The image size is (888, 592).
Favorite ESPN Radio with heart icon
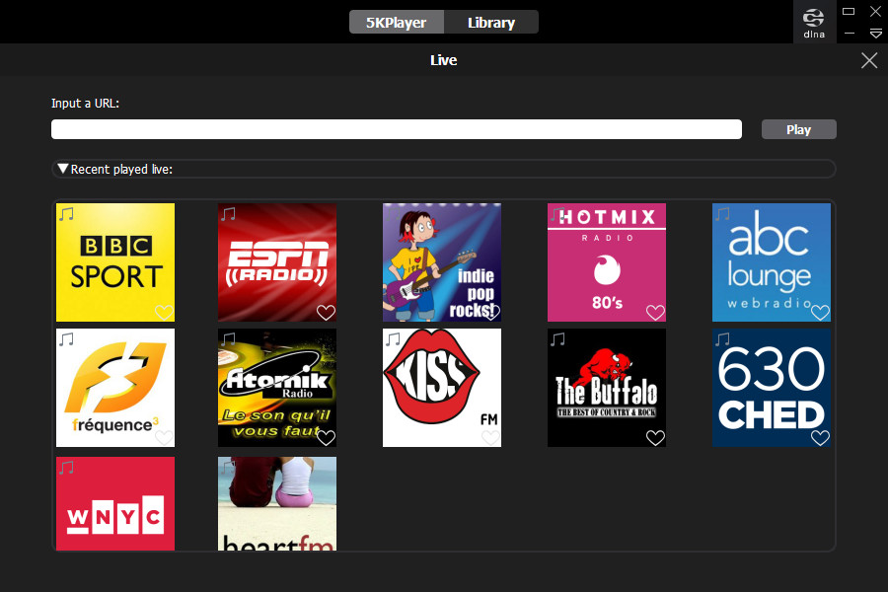326,312
